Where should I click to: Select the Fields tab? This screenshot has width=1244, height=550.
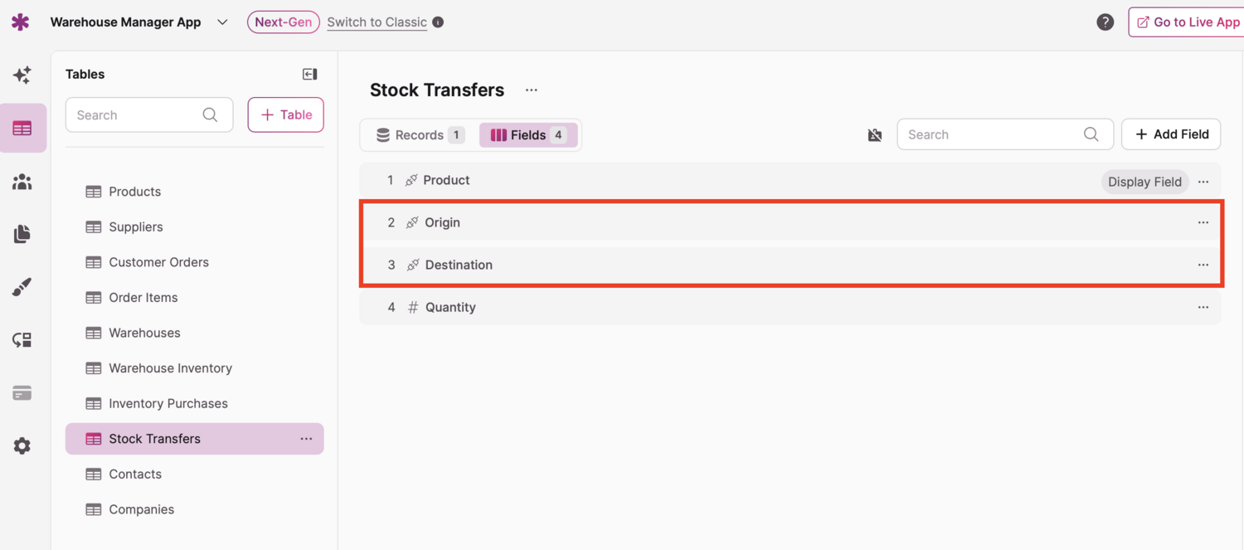coord(527,135)
